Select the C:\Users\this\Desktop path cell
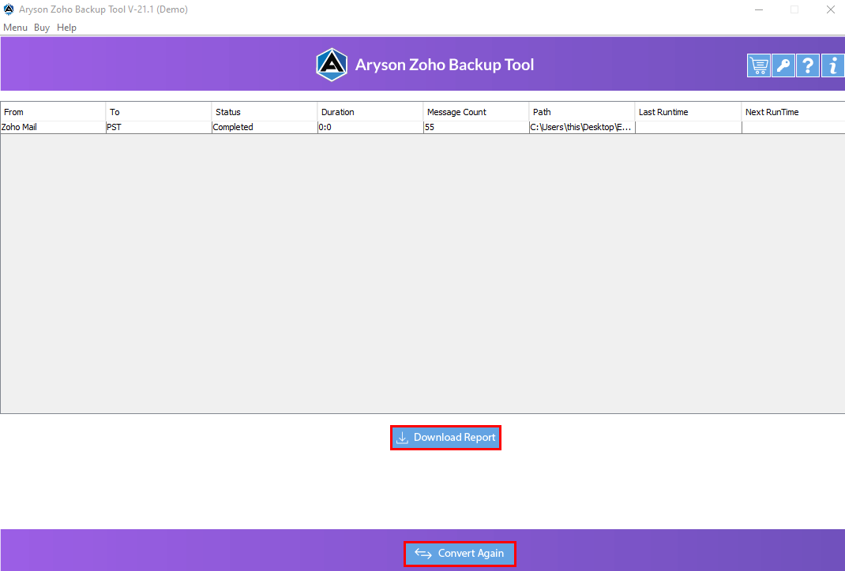This screenshot has width=845, height=571. tap(582, 128)
